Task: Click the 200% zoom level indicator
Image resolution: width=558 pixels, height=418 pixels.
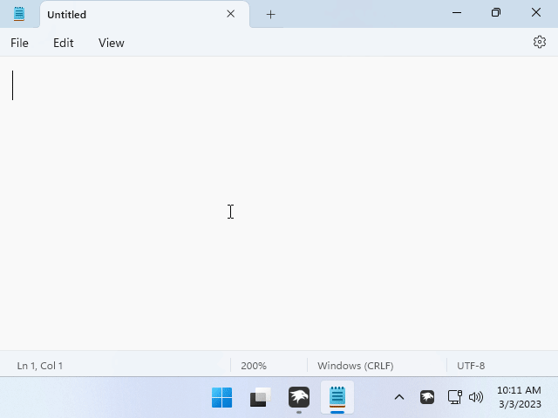Action: (254, 366)
